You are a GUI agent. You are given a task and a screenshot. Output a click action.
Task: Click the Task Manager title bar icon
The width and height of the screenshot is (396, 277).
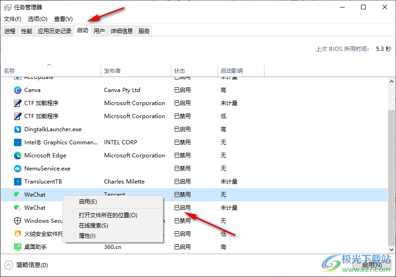8,7
